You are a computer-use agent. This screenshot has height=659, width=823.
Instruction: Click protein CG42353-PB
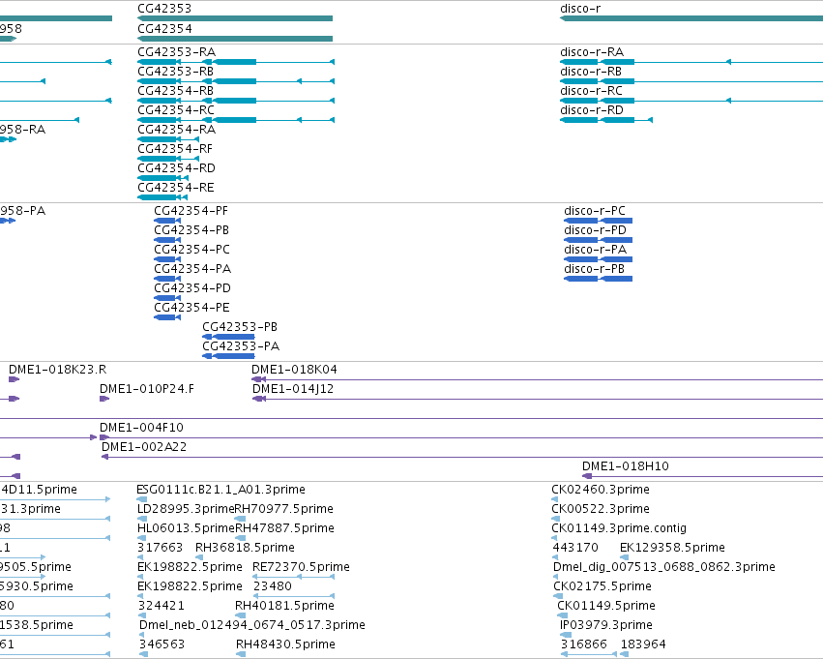click(x=240, y=327)
